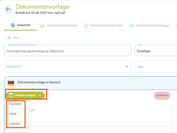Click the blue back arrow icon
The height and width of the screenshot is (133, 177).
point(8,9)
